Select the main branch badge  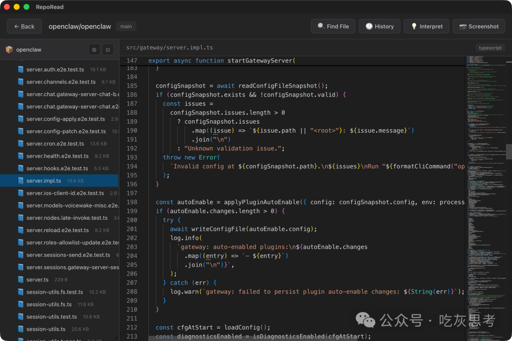point(126,27)
